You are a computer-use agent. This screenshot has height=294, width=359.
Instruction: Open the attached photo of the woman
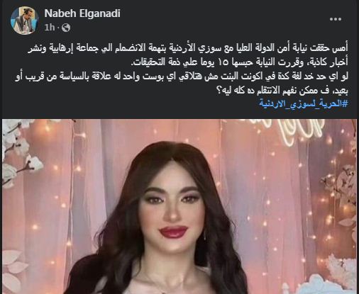pyautogui.click(x=179, y=206)
